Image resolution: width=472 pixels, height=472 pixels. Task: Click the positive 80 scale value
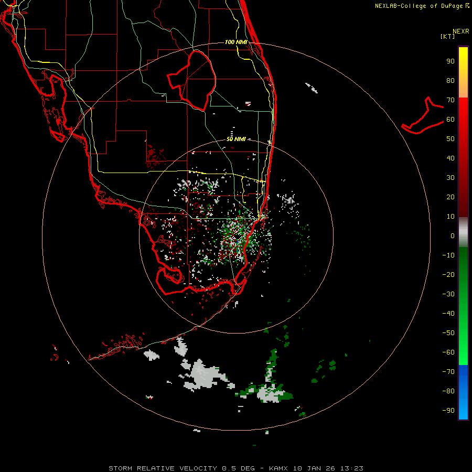450,80
